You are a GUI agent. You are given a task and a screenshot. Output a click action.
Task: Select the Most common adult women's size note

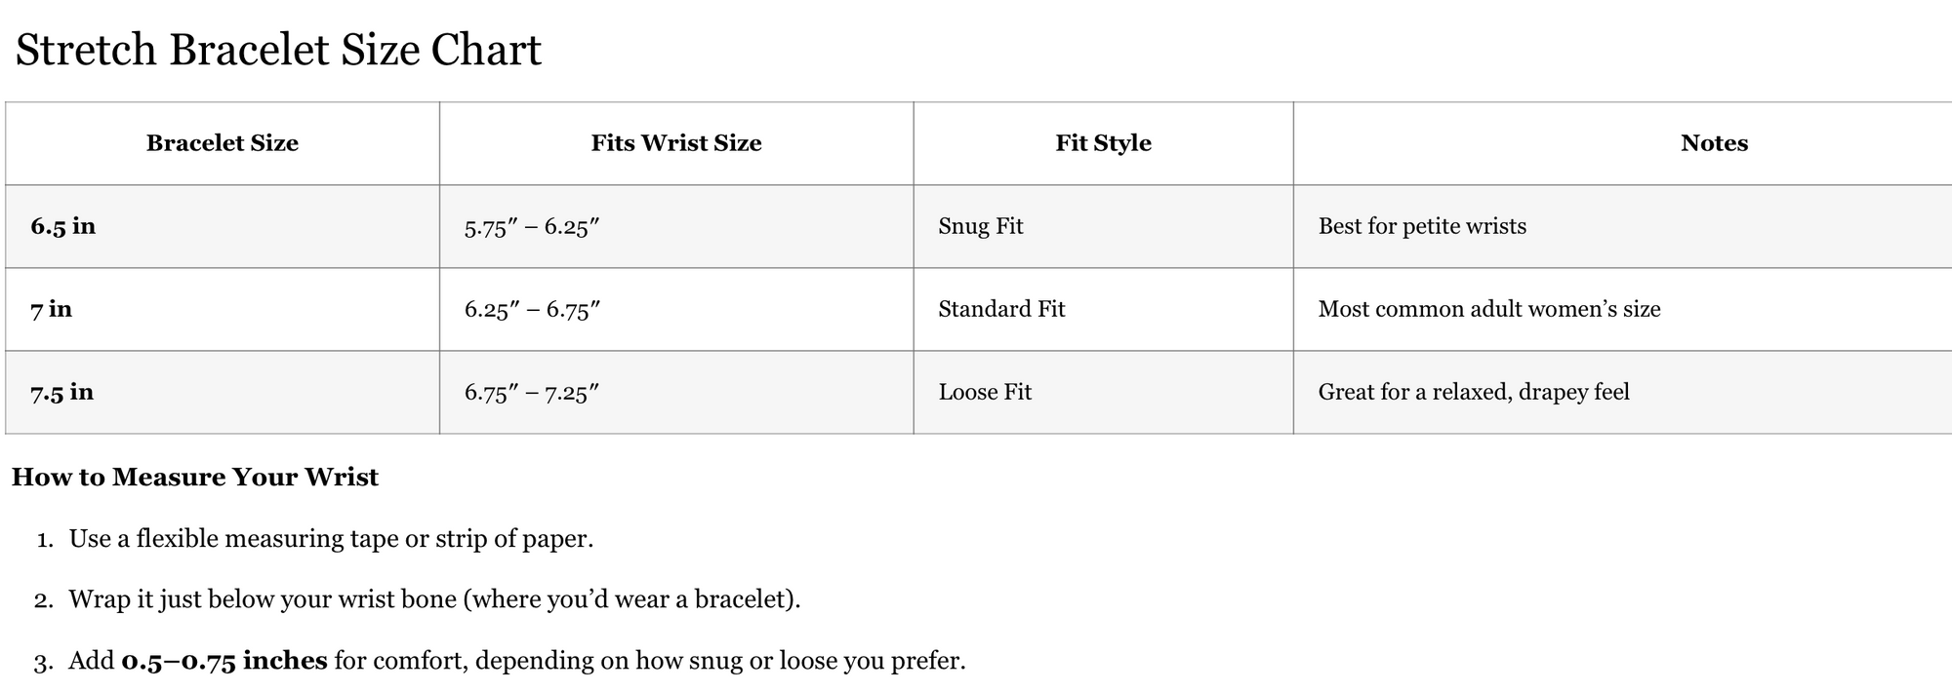[1489, 309]
